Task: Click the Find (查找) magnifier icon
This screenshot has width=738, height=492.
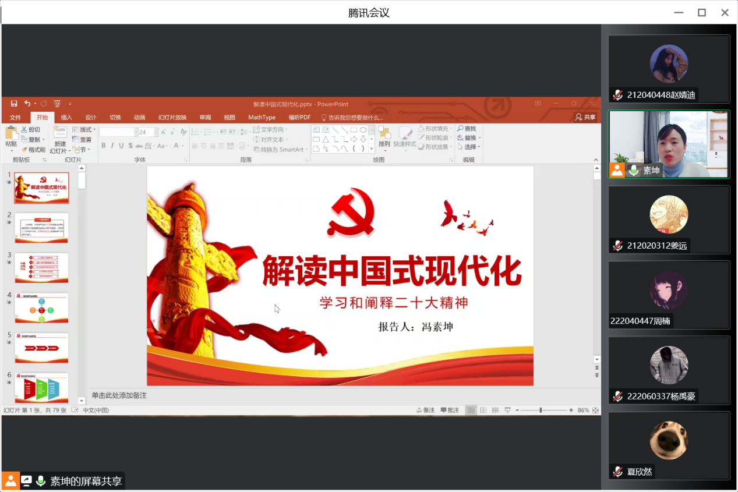Action: (x=460, y=129)
